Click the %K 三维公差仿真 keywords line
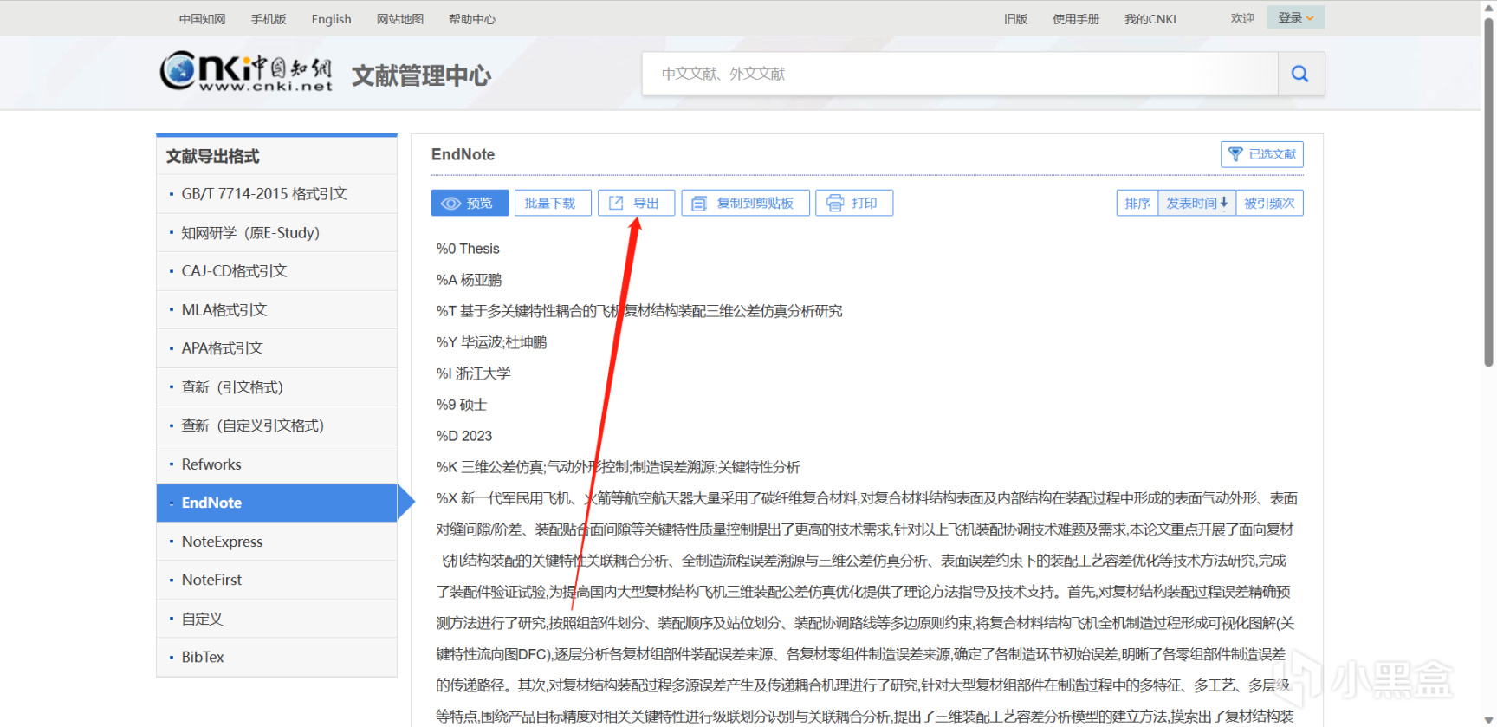Image resolution: width=1497 pixels, height=727 pixels. pyautogui.click(x=618, y=467)
